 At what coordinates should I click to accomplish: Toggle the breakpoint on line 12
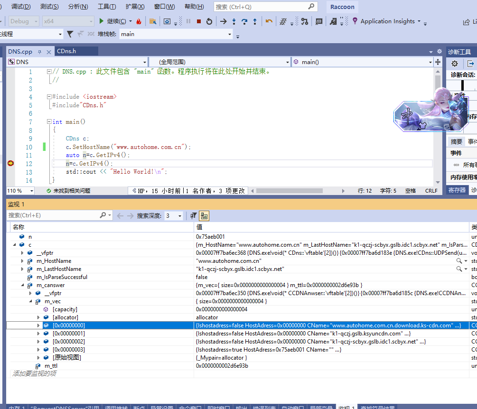(10, 163)
